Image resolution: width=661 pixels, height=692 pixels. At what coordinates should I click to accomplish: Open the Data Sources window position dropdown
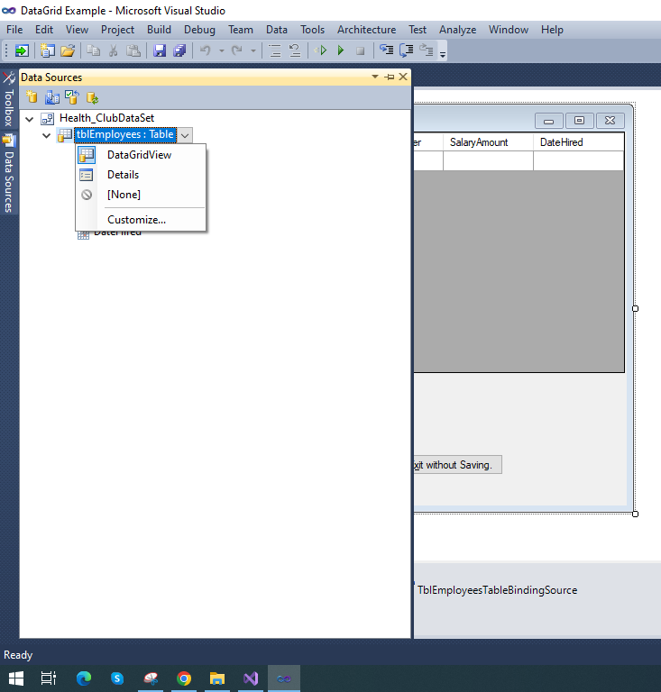(x=375, y=77)
